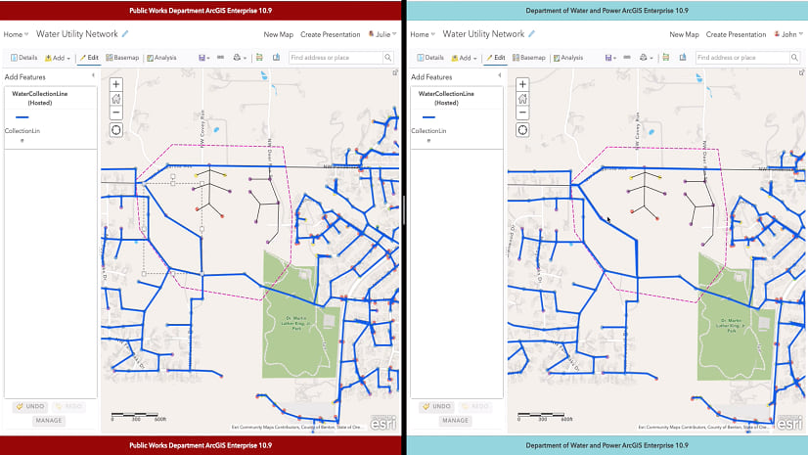
Task: Click MANAGE button in Julie's panel
Action: point(49,421)
